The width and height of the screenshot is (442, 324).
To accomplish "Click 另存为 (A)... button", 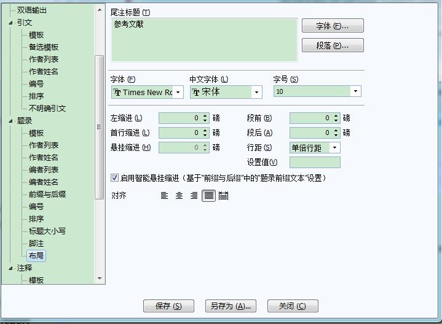I will [231, 306].
